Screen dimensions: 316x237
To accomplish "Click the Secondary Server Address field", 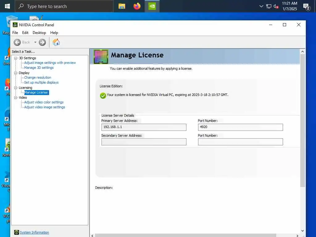I will [144, 142].
